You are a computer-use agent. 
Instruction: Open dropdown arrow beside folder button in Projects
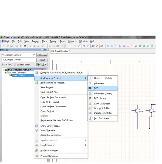[x=46, y=65]
